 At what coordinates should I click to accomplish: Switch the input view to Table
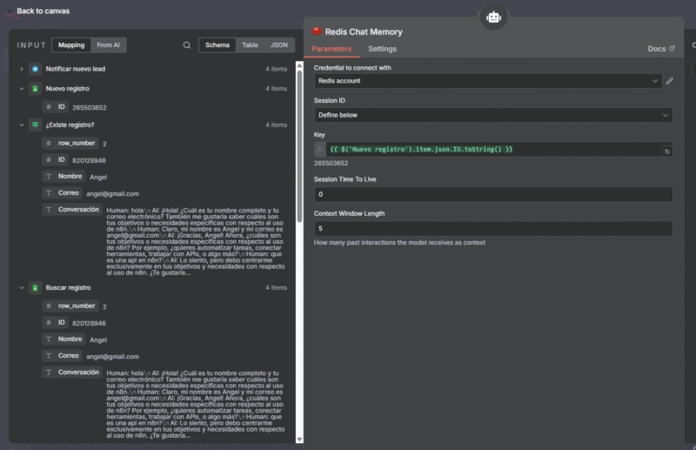(250, 45)
